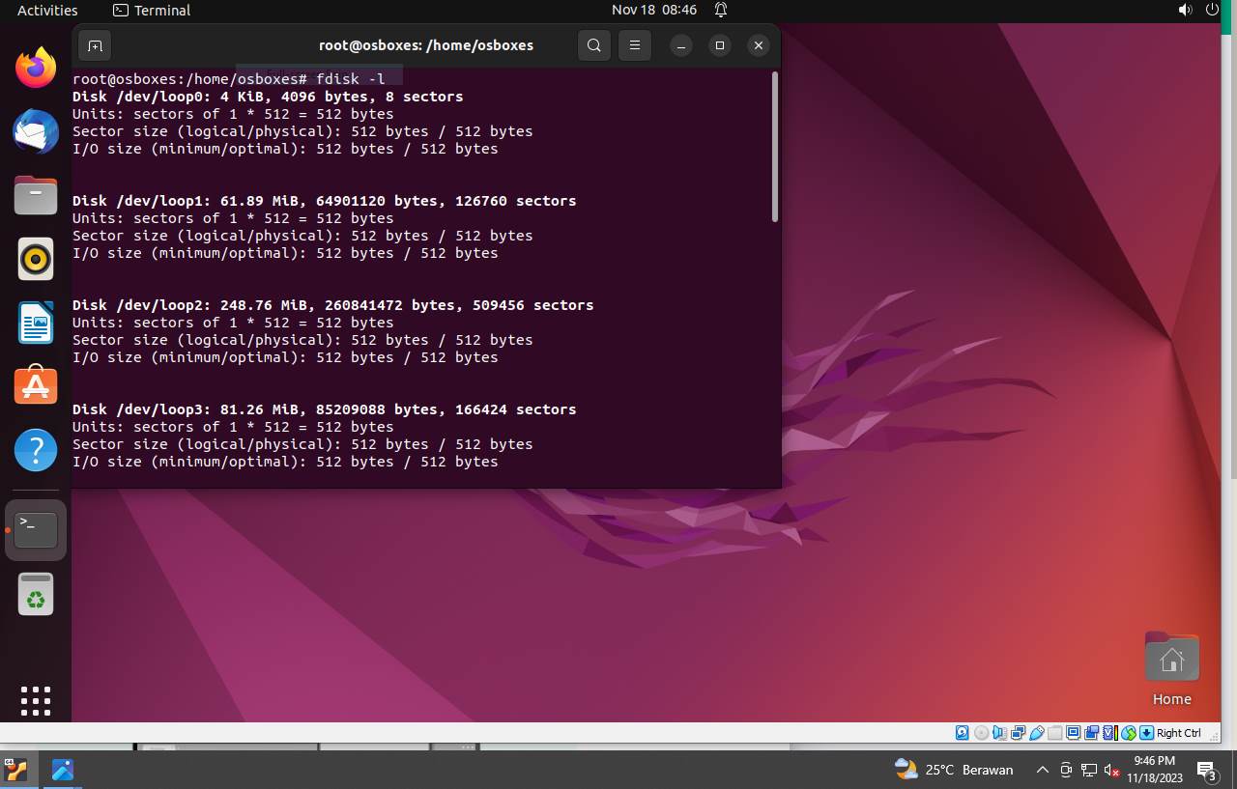Click the 'Sector size' line under /dev/loop1
The image size is (1237, 789).
point(302,236)
